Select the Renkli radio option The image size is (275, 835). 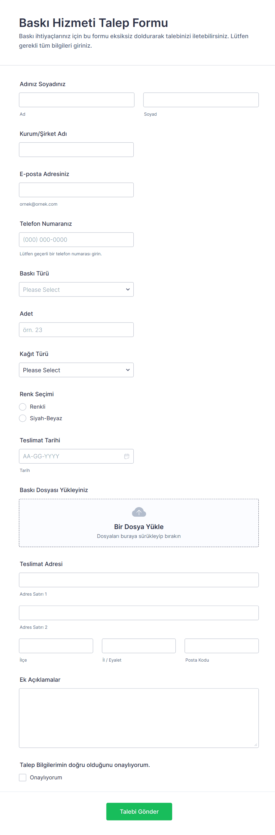click(23, 407)
